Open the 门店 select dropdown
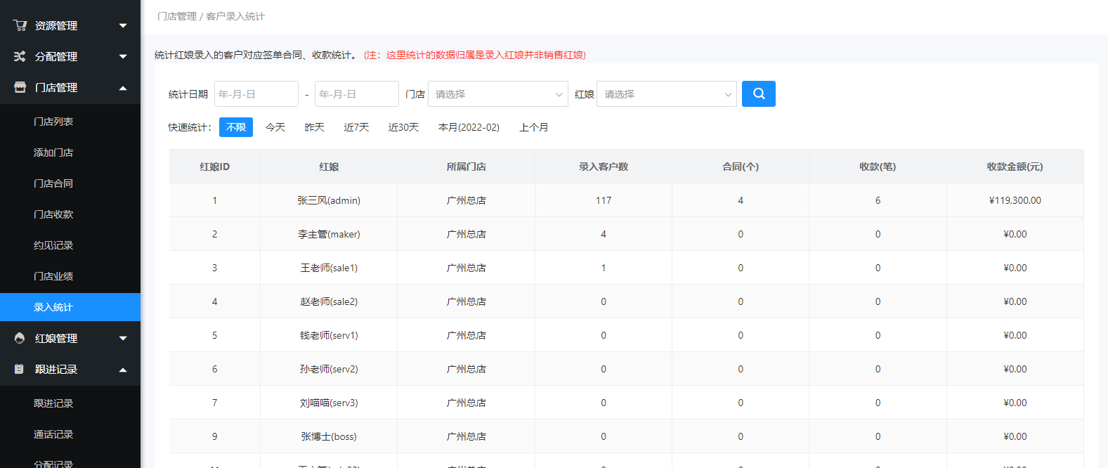 [497, 94]
